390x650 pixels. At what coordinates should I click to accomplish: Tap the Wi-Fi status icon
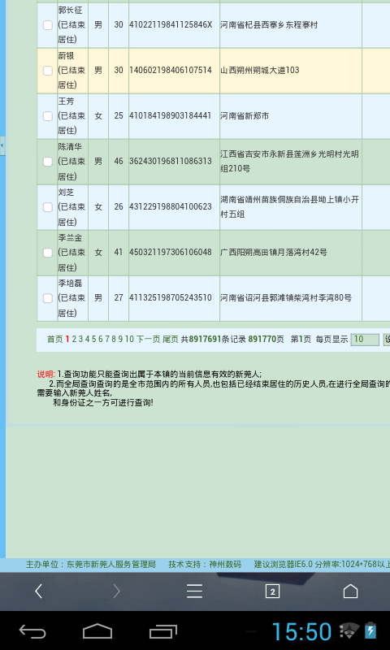tap(349, 631)
